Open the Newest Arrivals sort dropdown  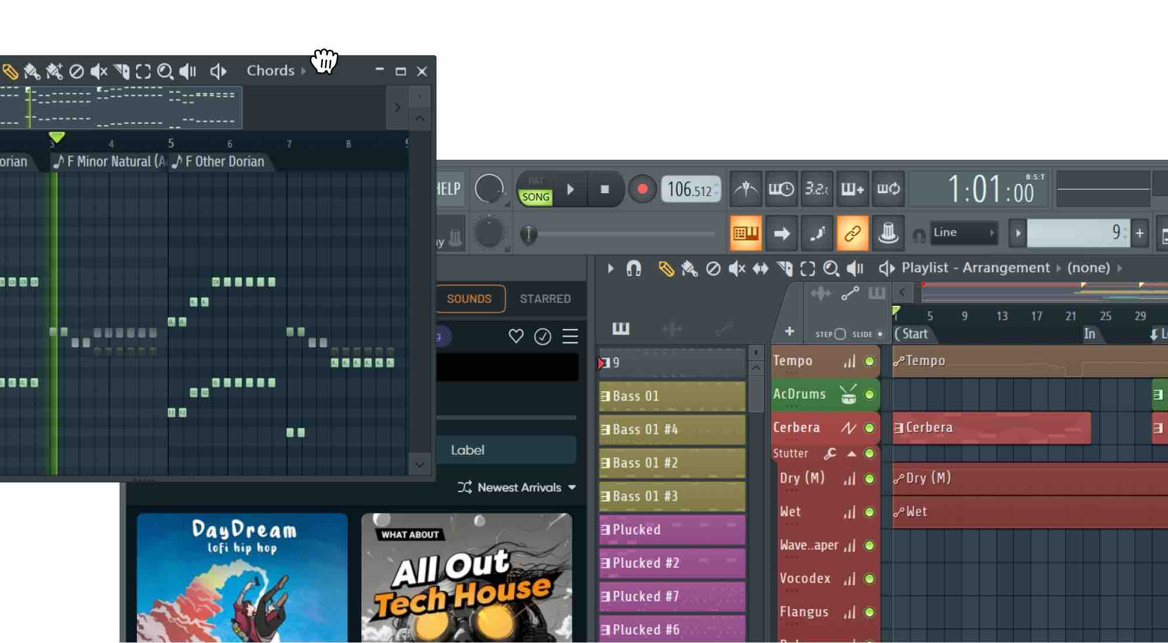tap(517, 487)
